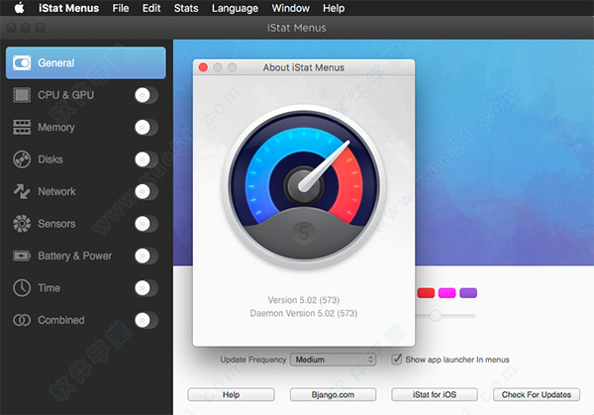Viewport: 594px width, 415px height.
Task: Enable the Sensors switch
Action: coord(147,224)
